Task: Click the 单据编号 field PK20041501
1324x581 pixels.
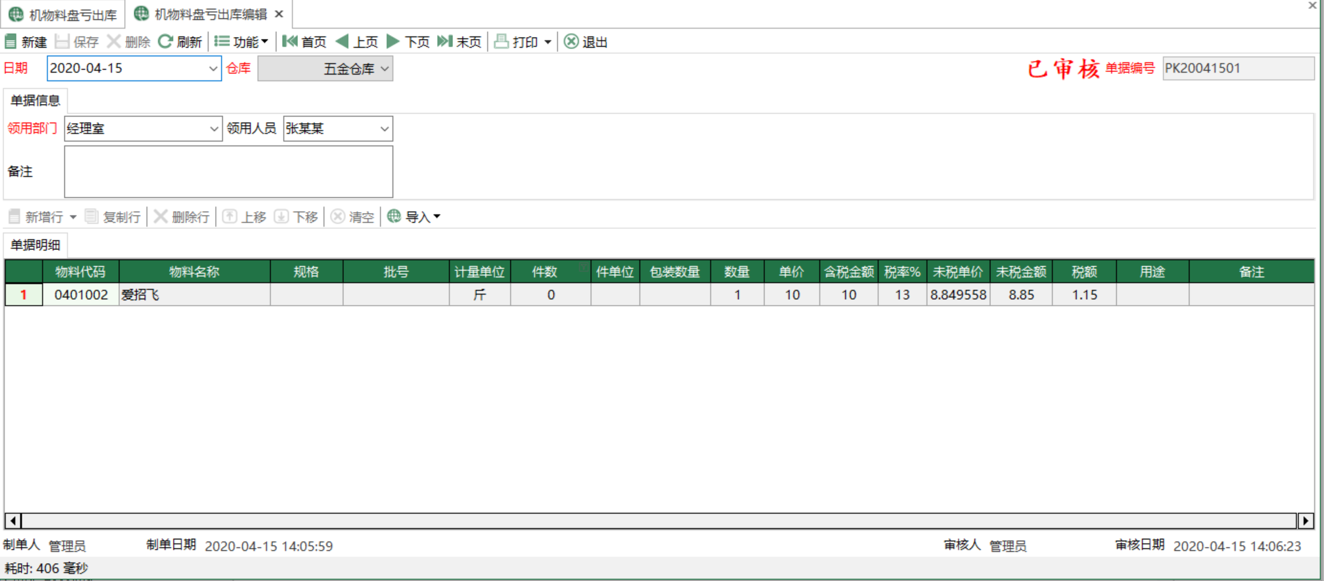Action: pos(1238,68)
